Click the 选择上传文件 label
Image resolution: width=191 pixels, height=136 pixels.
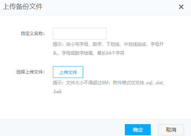(30, 72)
